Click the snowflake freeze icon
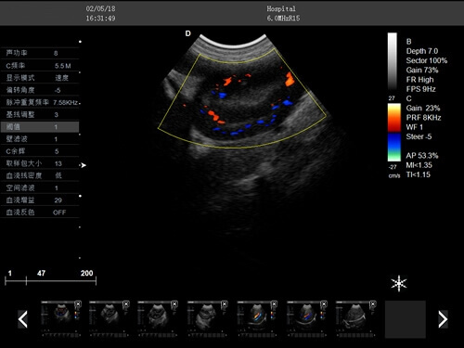The height and width of the screenshot is (348, 464). (x=399, y=283)
